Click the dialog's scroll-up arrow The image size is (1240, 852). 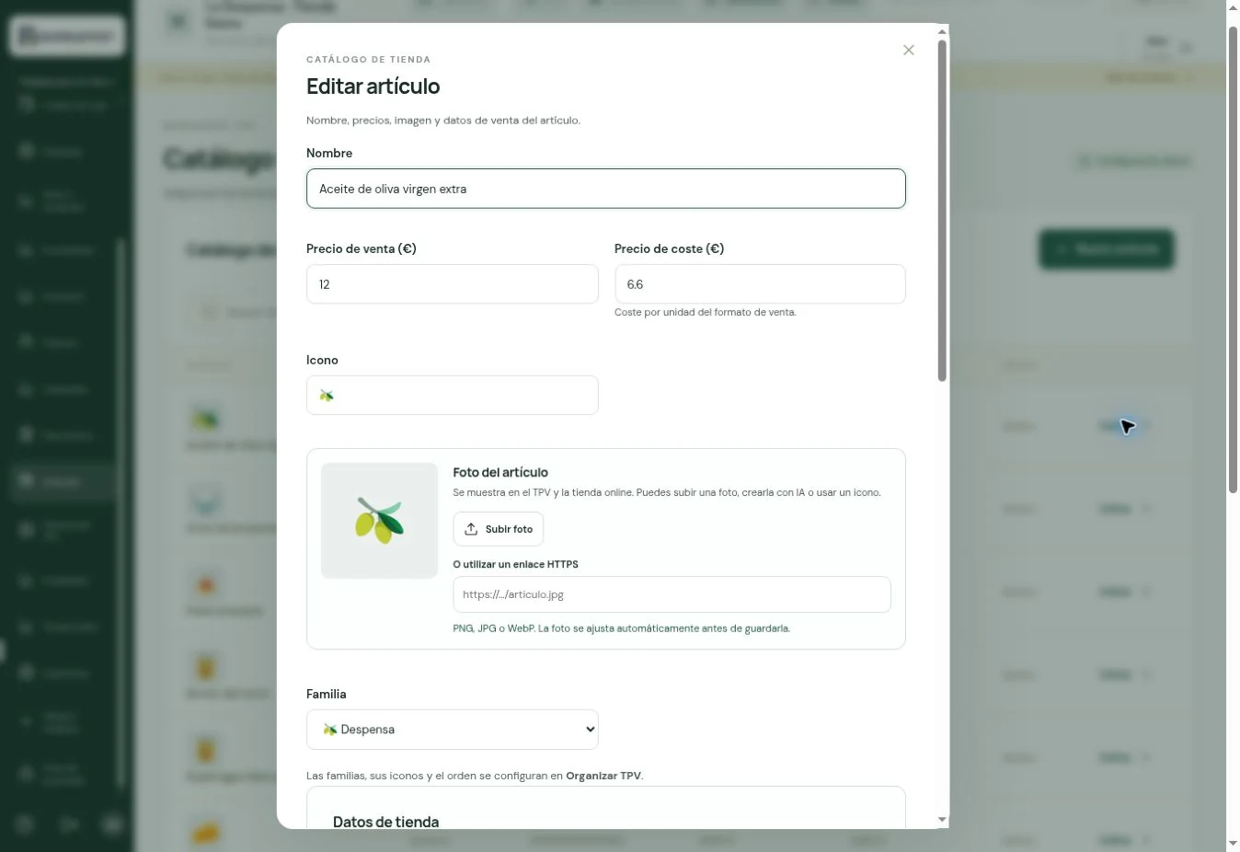pos(942,32)
